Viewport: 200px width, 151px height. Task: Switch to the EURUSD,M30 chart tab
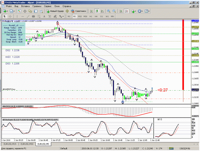coord(27,144)
